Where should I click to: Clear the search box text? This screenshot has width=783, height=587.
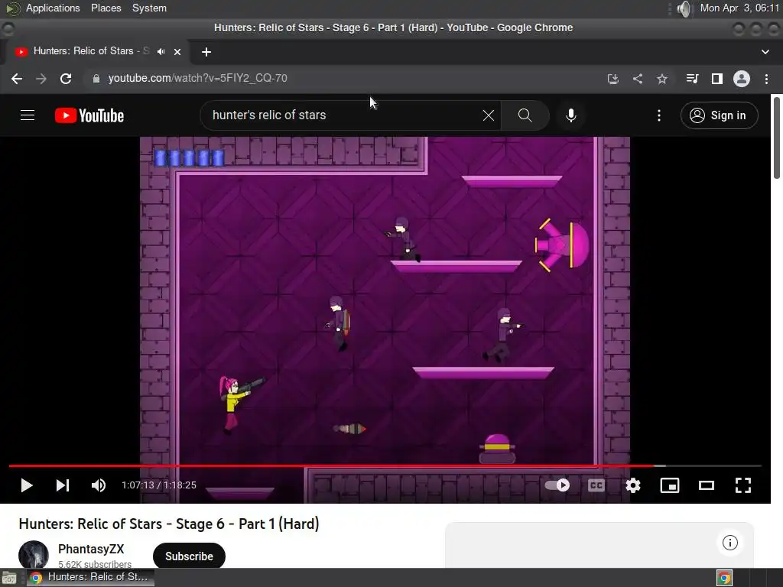pyautogui.click(x=489, y=115)
